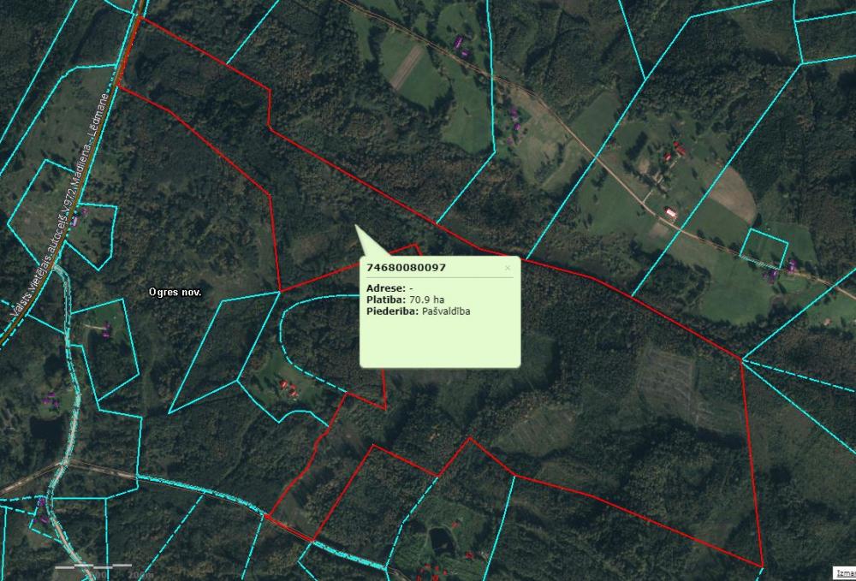Click the Piederība: Pašvaldība text
Viewport: 856px width, 581px height.
click(418, 311)
